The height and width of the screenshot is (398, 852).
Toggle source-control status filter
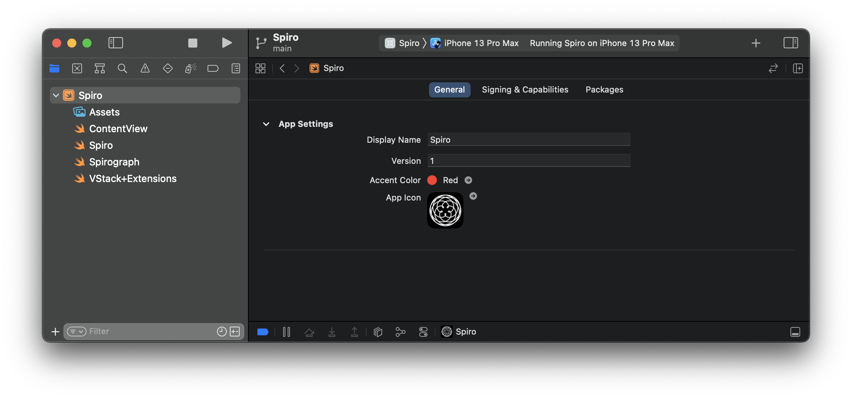[x=235, y=332]
